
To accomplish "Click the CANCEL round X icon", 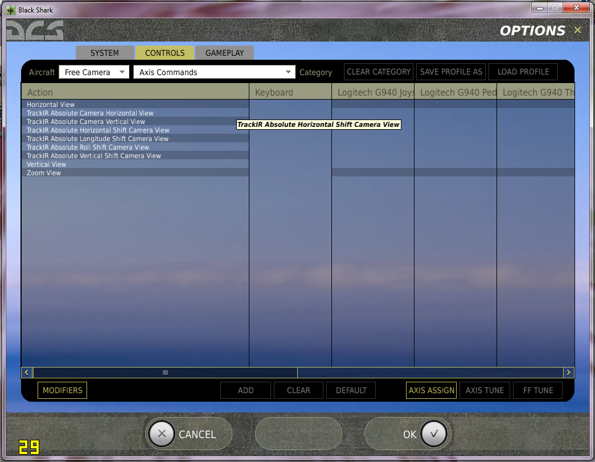I will 162,434.
